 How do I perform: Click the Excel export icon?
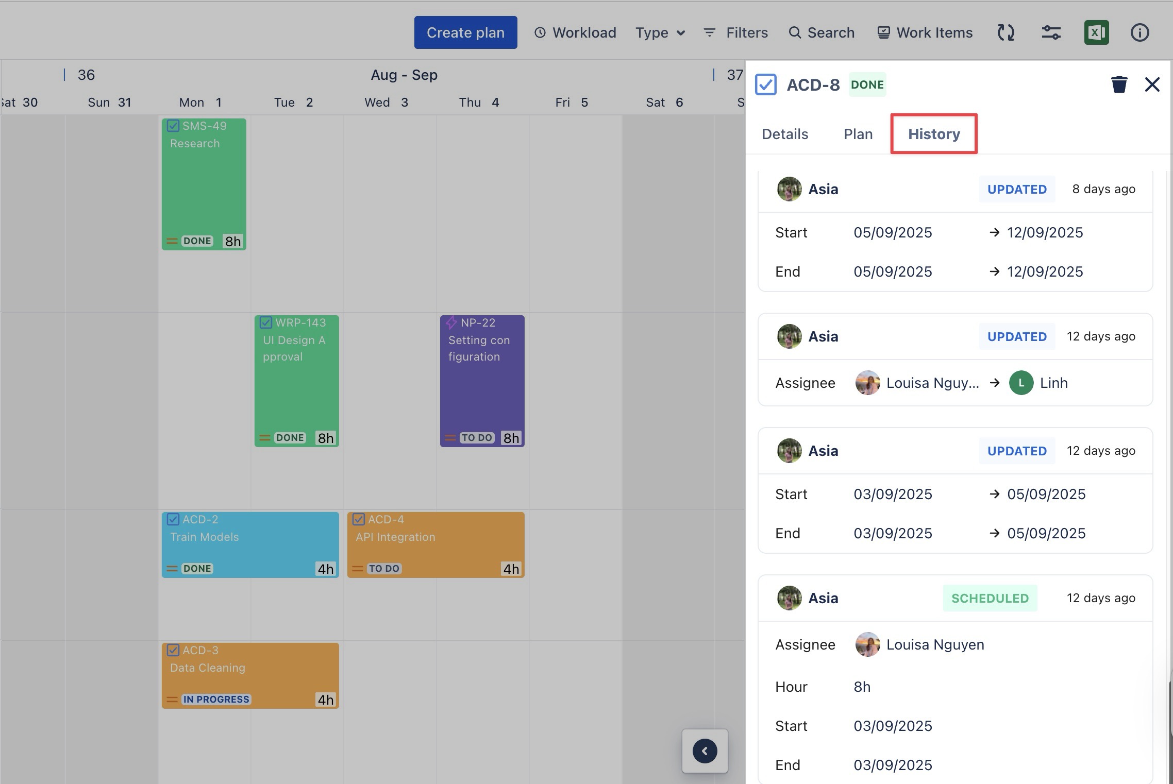(1096, 33)
